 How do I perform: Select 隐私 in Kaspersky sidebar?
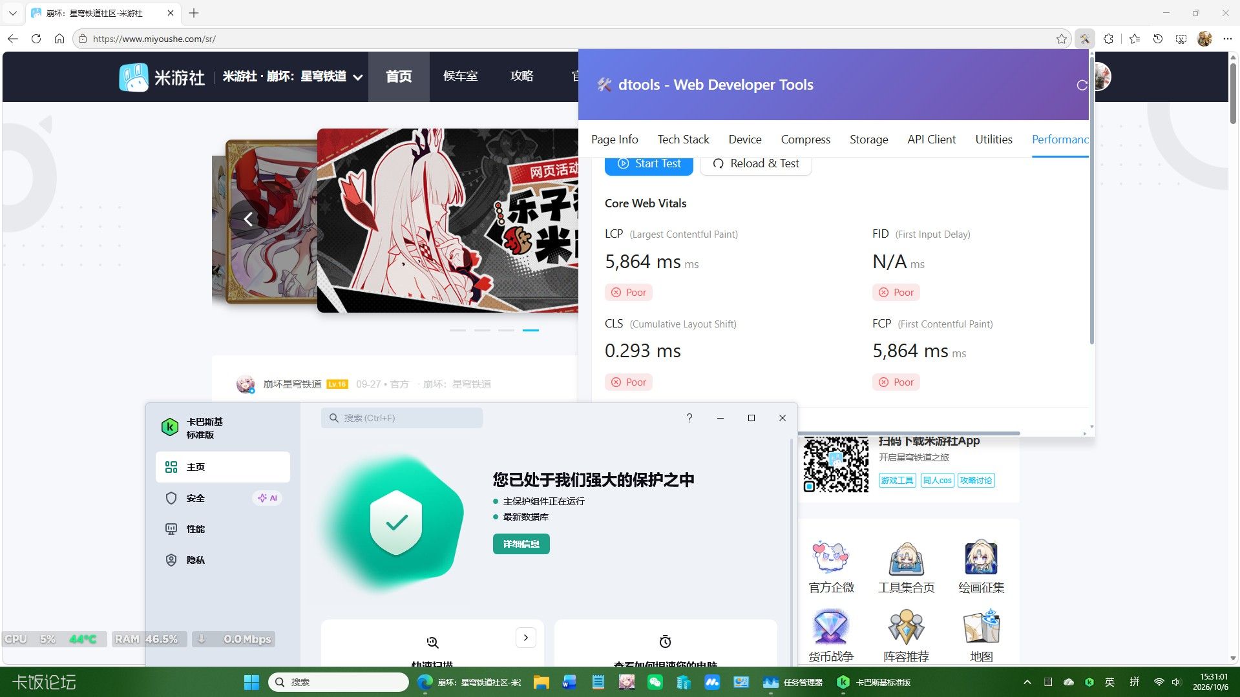pyautogui.click(x=223, y=560)
